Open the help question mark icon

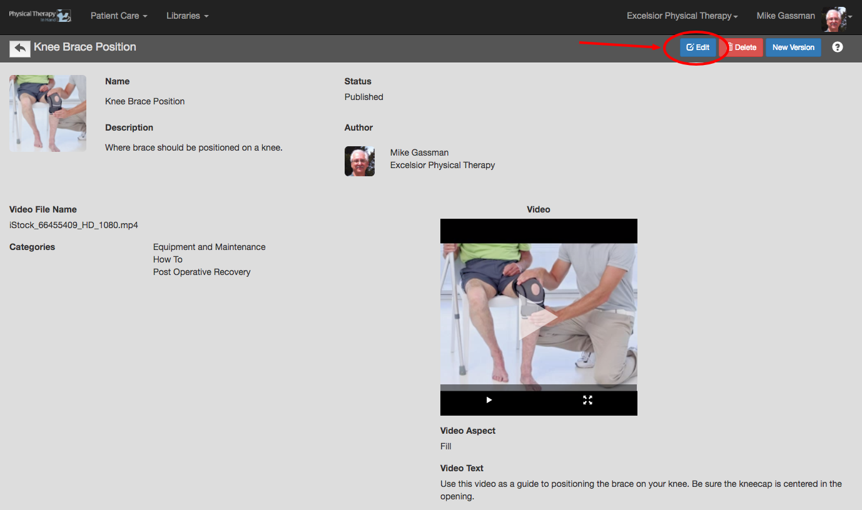click(838, 47)
